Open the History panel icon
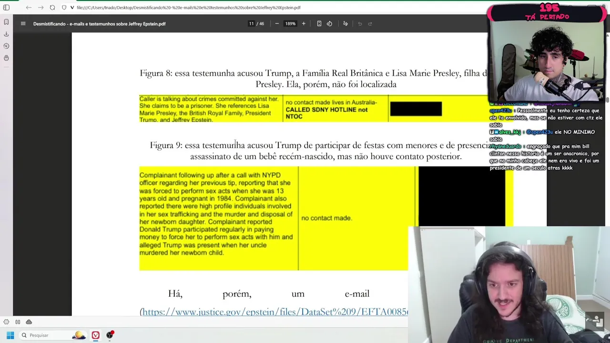 pos(6,46)
